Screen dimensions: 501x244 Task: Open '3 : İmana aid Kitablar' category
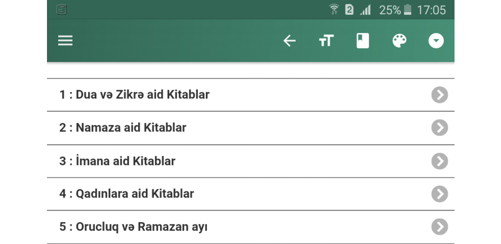250,161
